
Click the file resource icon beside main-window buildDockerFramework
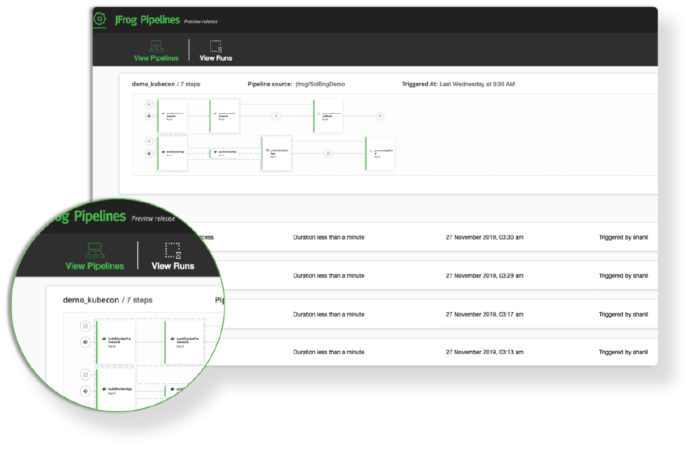pyautogui.click(x=149, y=104)
